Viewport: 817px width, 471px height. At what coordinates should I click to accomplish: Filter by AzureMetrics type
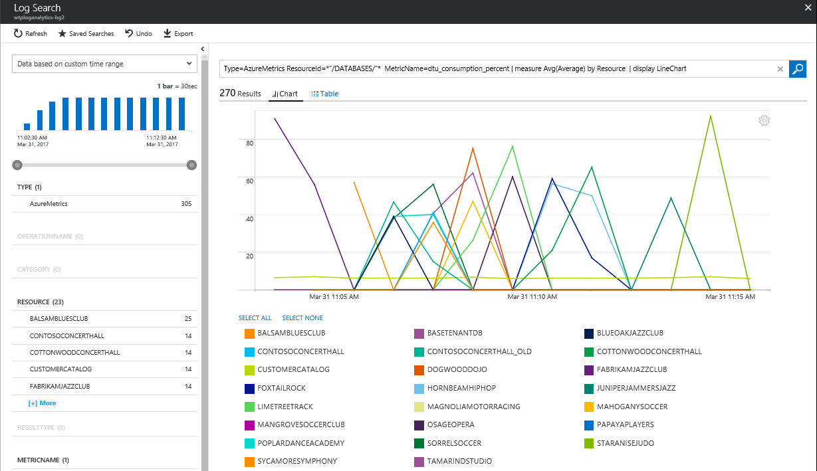click(x=104, y=204)
